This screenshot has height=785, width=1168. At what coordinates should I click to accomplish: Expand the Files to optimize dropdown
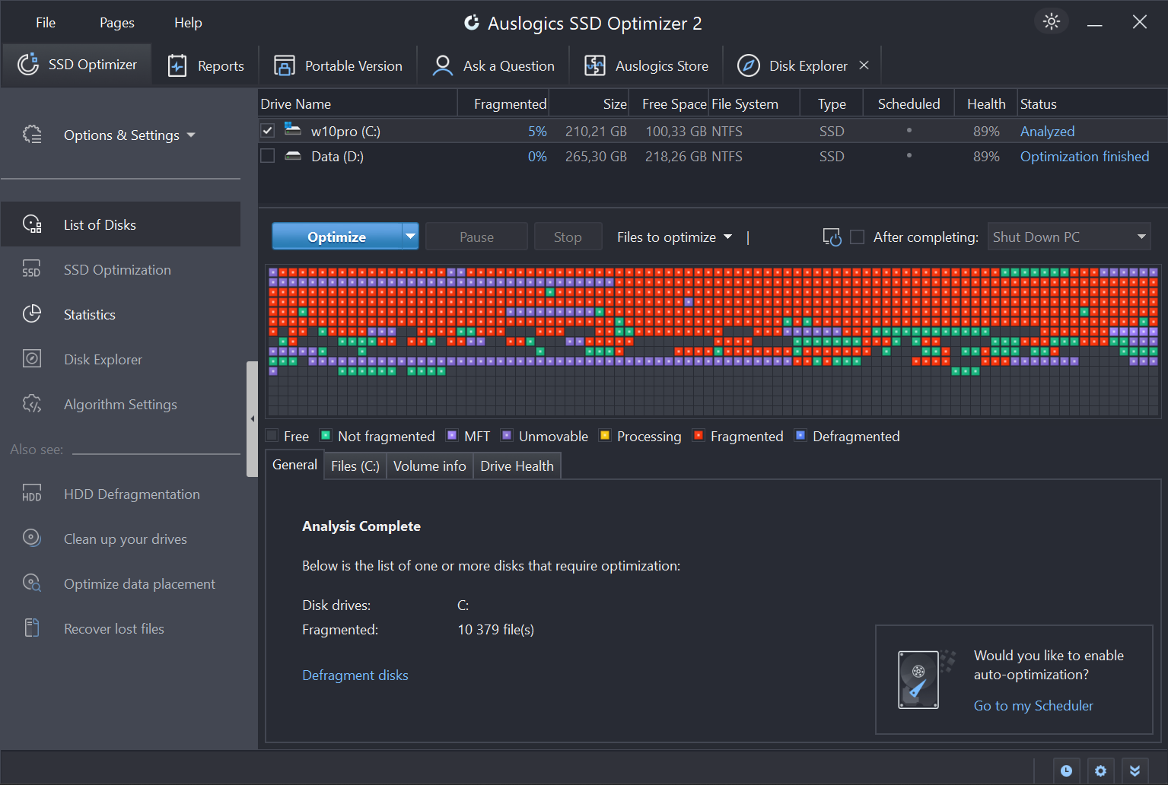pos(674,237)
